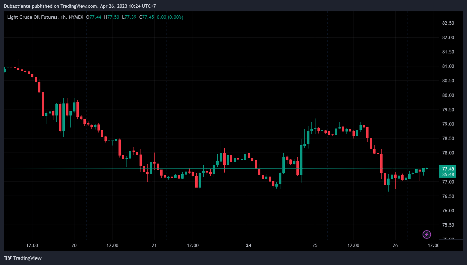Click the 82.50 price axis label
Image resolution: width=467 pixels, height=265 pixels.
(448, 23)
